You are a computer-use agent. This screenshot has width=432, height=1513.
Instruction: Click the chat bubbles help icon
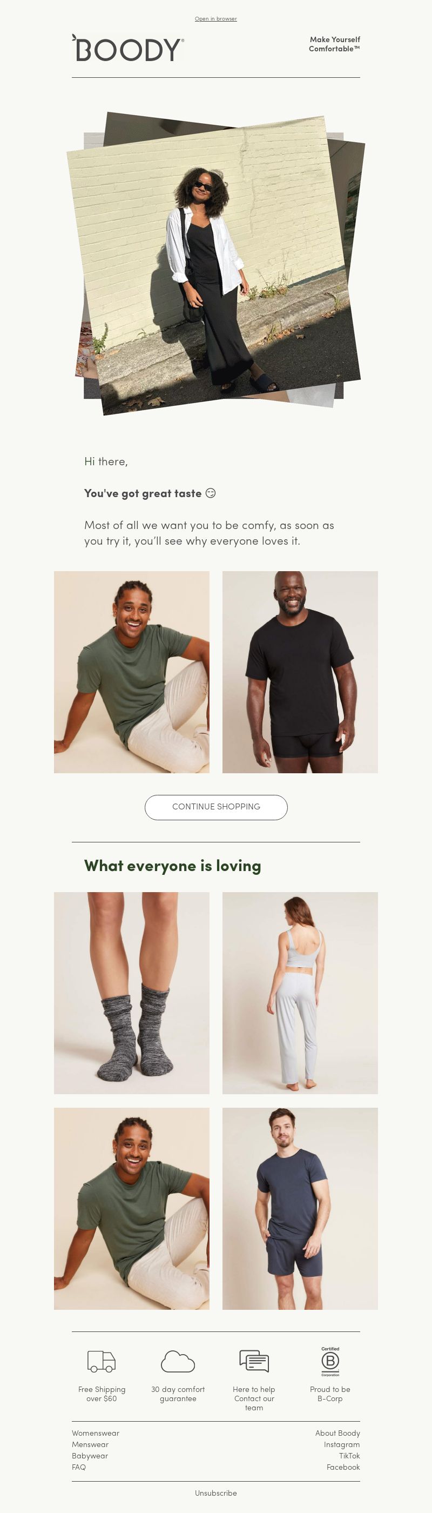coord(254,1361)
